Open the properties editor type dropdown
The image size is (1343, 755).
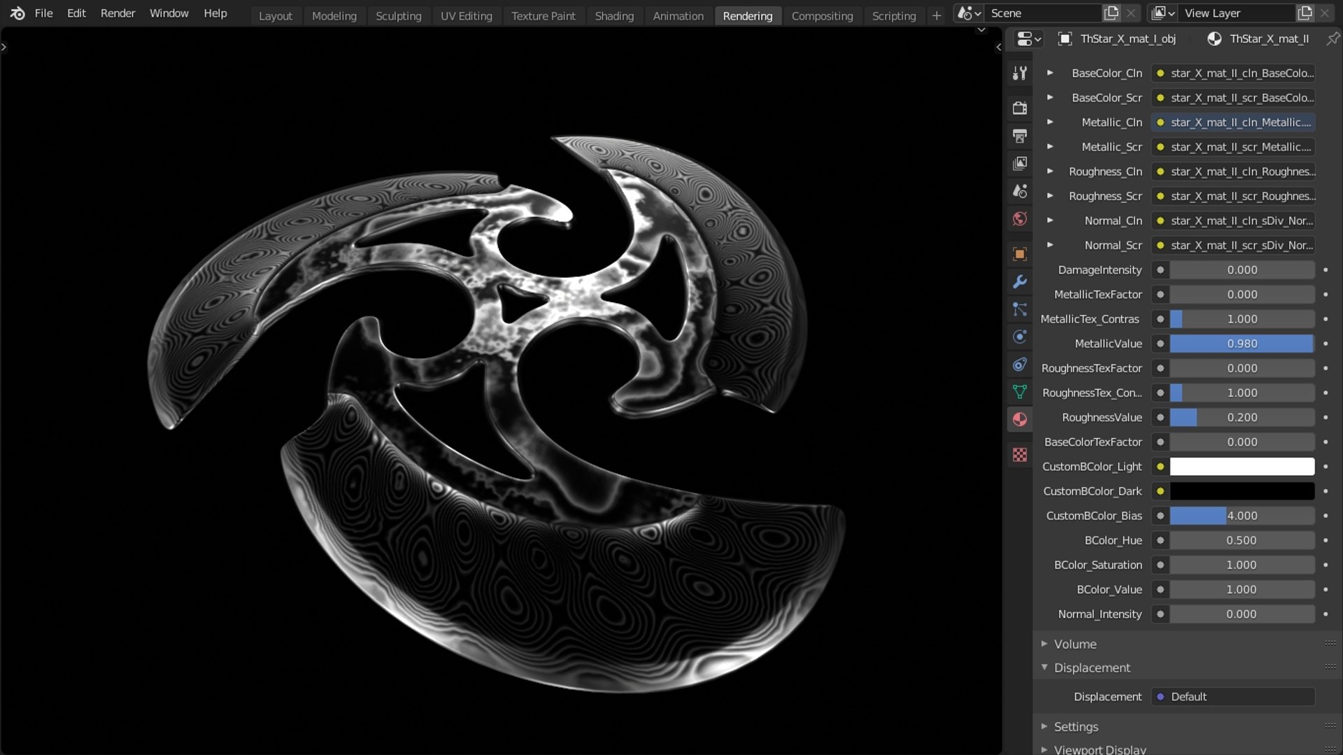click(1028, 39)
